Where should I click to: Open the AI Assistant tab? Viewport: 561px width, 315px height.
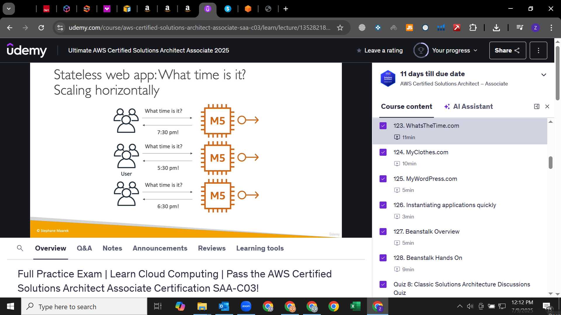[468, 106]
